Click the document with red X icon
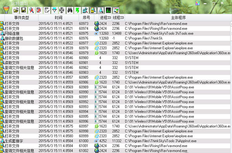The height and width of the screenshot is (153, 232). [x=39, y=10]
